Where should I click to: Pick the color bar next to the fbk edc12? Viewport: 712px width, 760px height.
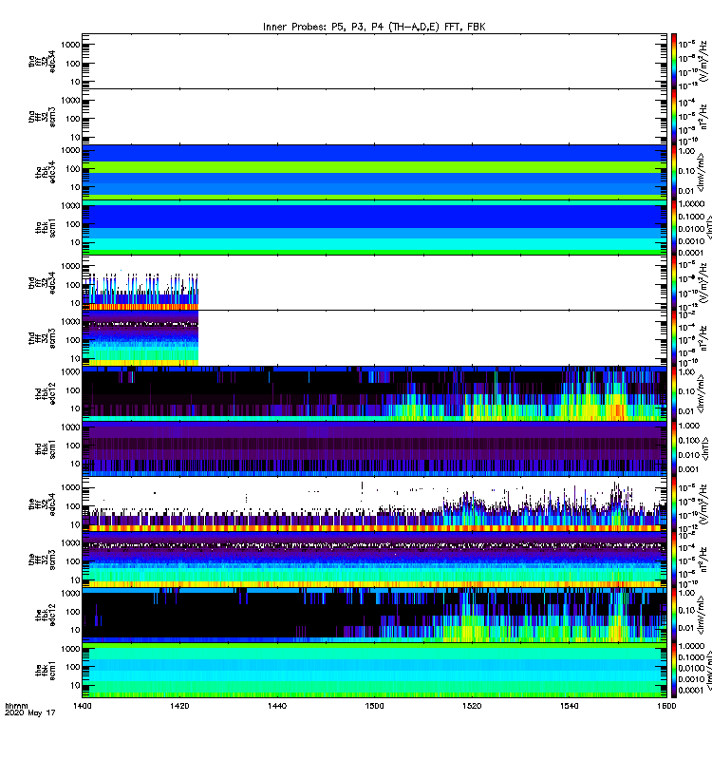click(674, 615)
